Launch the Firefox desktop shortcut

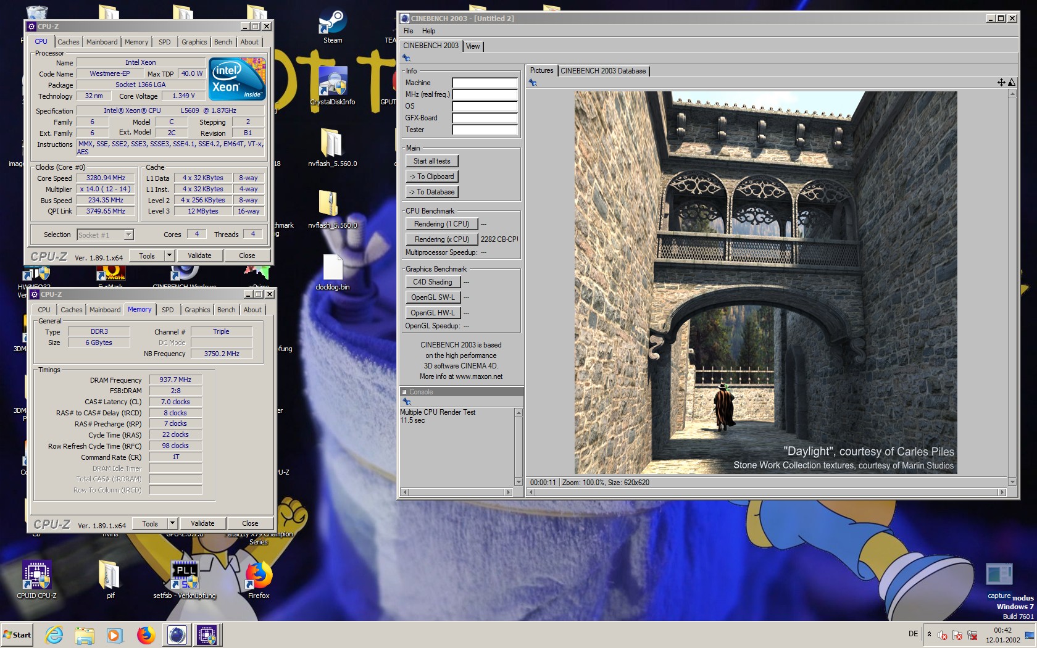[x=259, y=579]
